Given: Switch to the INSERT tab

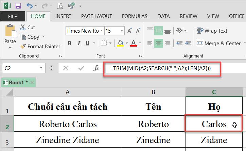Looking at the screenshot, I should (63, 16).
